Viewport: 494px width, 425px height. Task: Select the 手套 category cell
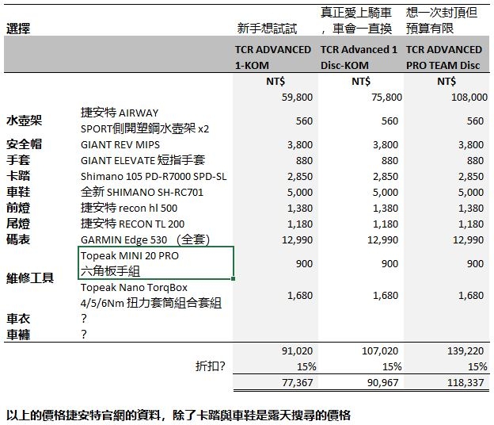click(18, 160)
